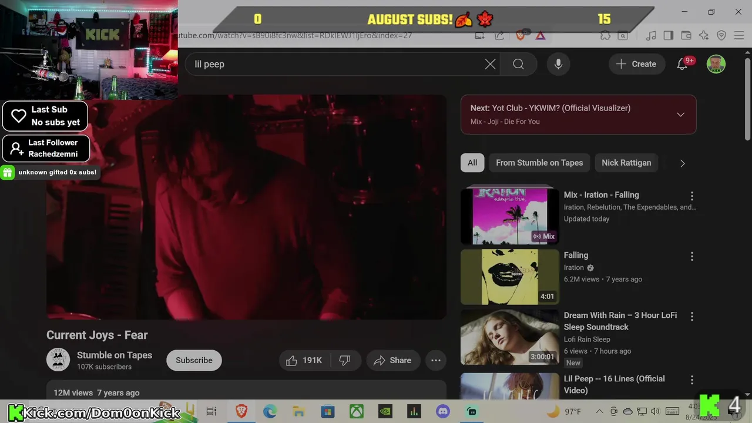Open the Iration Mix thumbnail
Viewport: 752px width, 423px height.
pos(510,216)
